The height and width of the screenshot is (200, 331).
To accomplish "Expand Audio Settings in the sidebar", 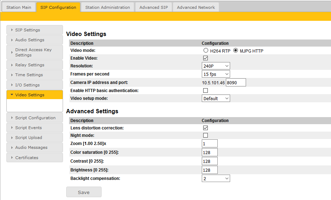I will [x=34, y=40].
